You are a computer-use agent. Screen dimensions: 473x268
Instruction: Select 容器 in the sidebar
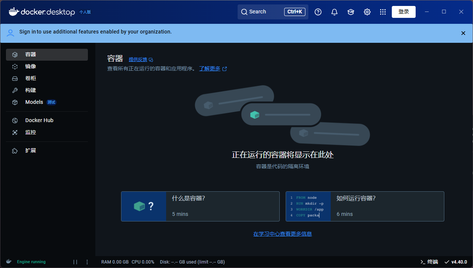47,54
